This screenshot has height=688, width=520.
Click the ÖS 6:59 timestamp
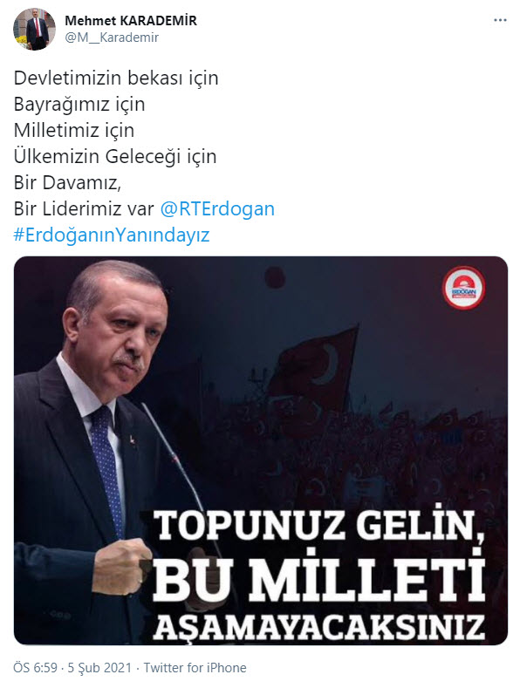coord(35,668)
